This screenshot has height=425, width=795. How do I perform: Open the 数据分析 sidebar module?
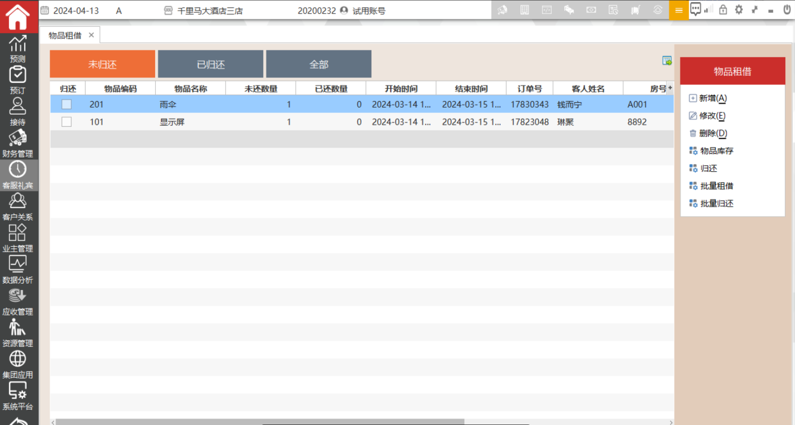[x=18, y=270]
